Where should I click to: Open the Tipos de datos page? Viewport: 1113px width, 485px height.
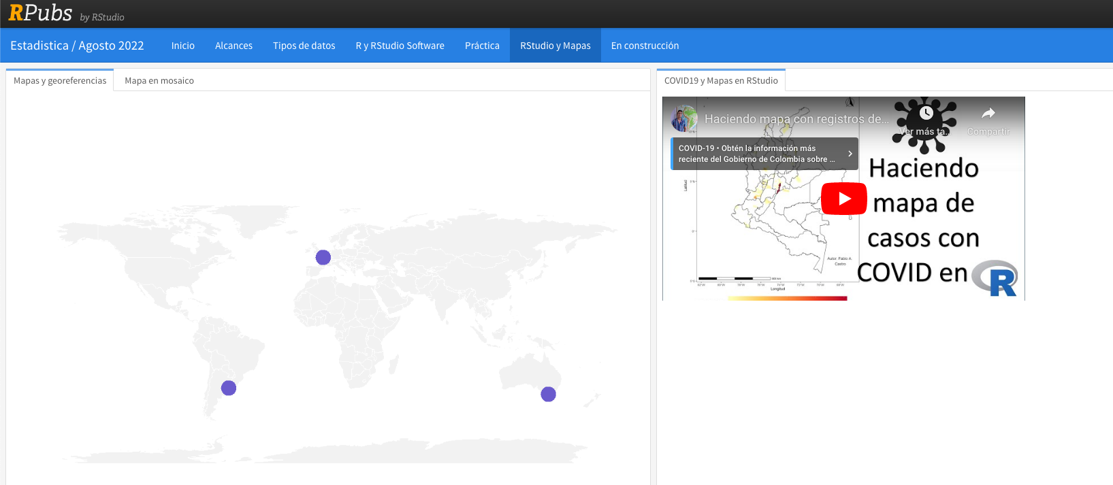304,46
